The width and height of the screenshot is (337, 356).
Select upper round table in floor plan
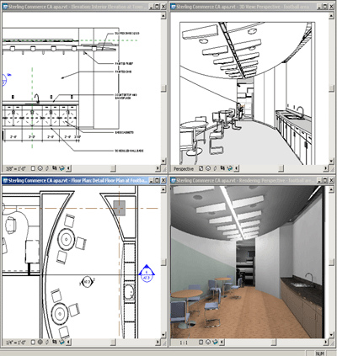coord(67,239)
